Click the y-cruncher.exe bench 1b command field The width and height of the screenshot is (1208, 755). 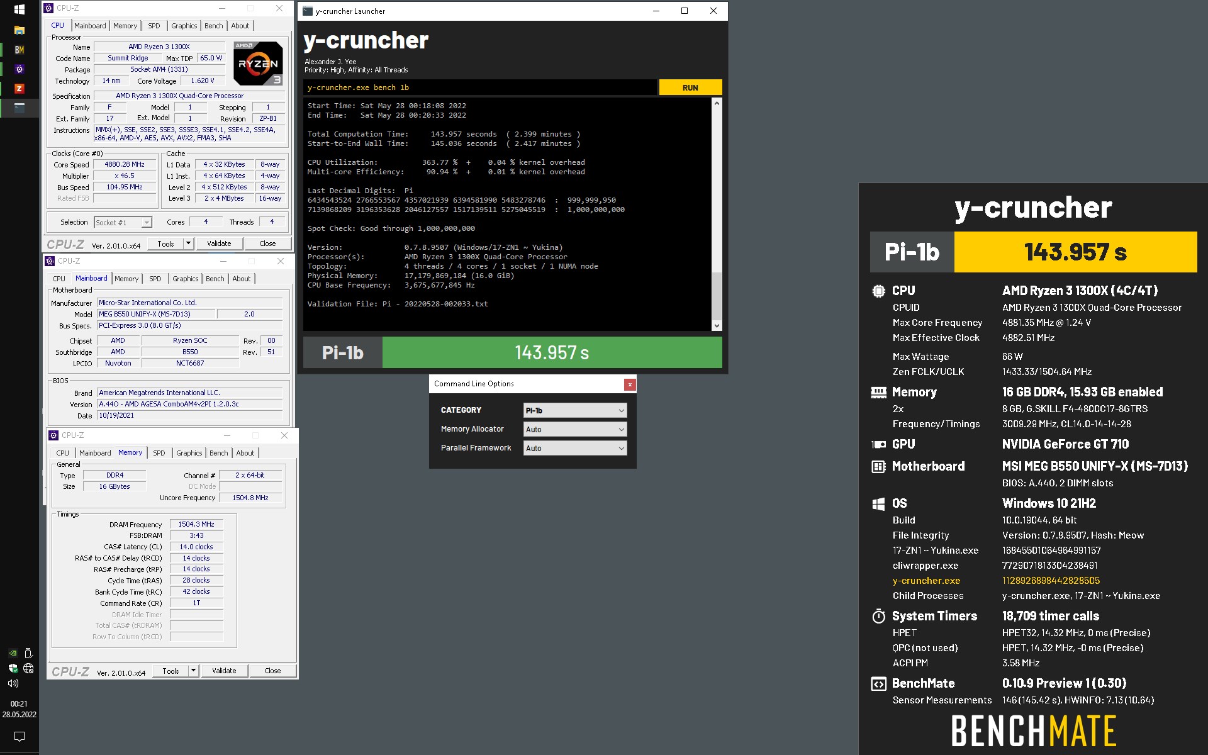point(479,87)
